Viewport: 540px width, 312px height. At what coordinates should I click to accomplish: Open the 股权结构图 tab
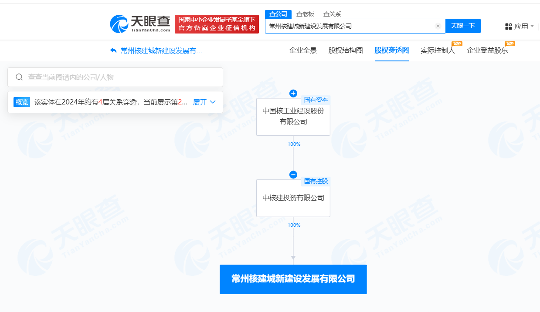tap(346, 50)
